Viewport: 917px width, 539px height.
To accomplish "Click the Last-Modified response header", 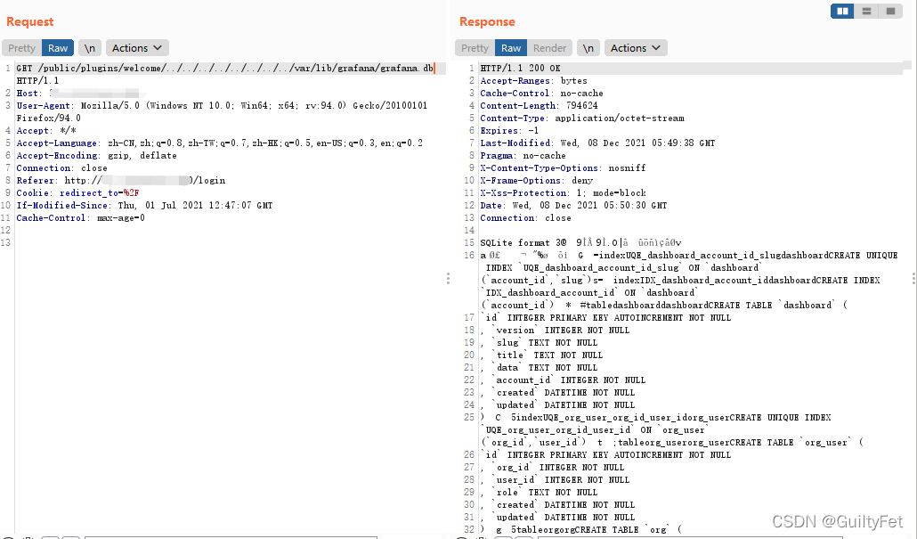I will coord(597,143).
